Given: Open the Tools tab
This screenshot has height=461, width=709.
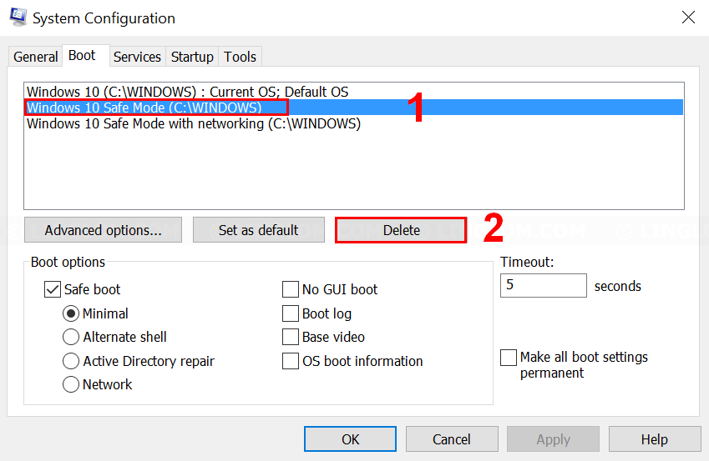Looking at the screenshot, I should [x=241, y=57].
